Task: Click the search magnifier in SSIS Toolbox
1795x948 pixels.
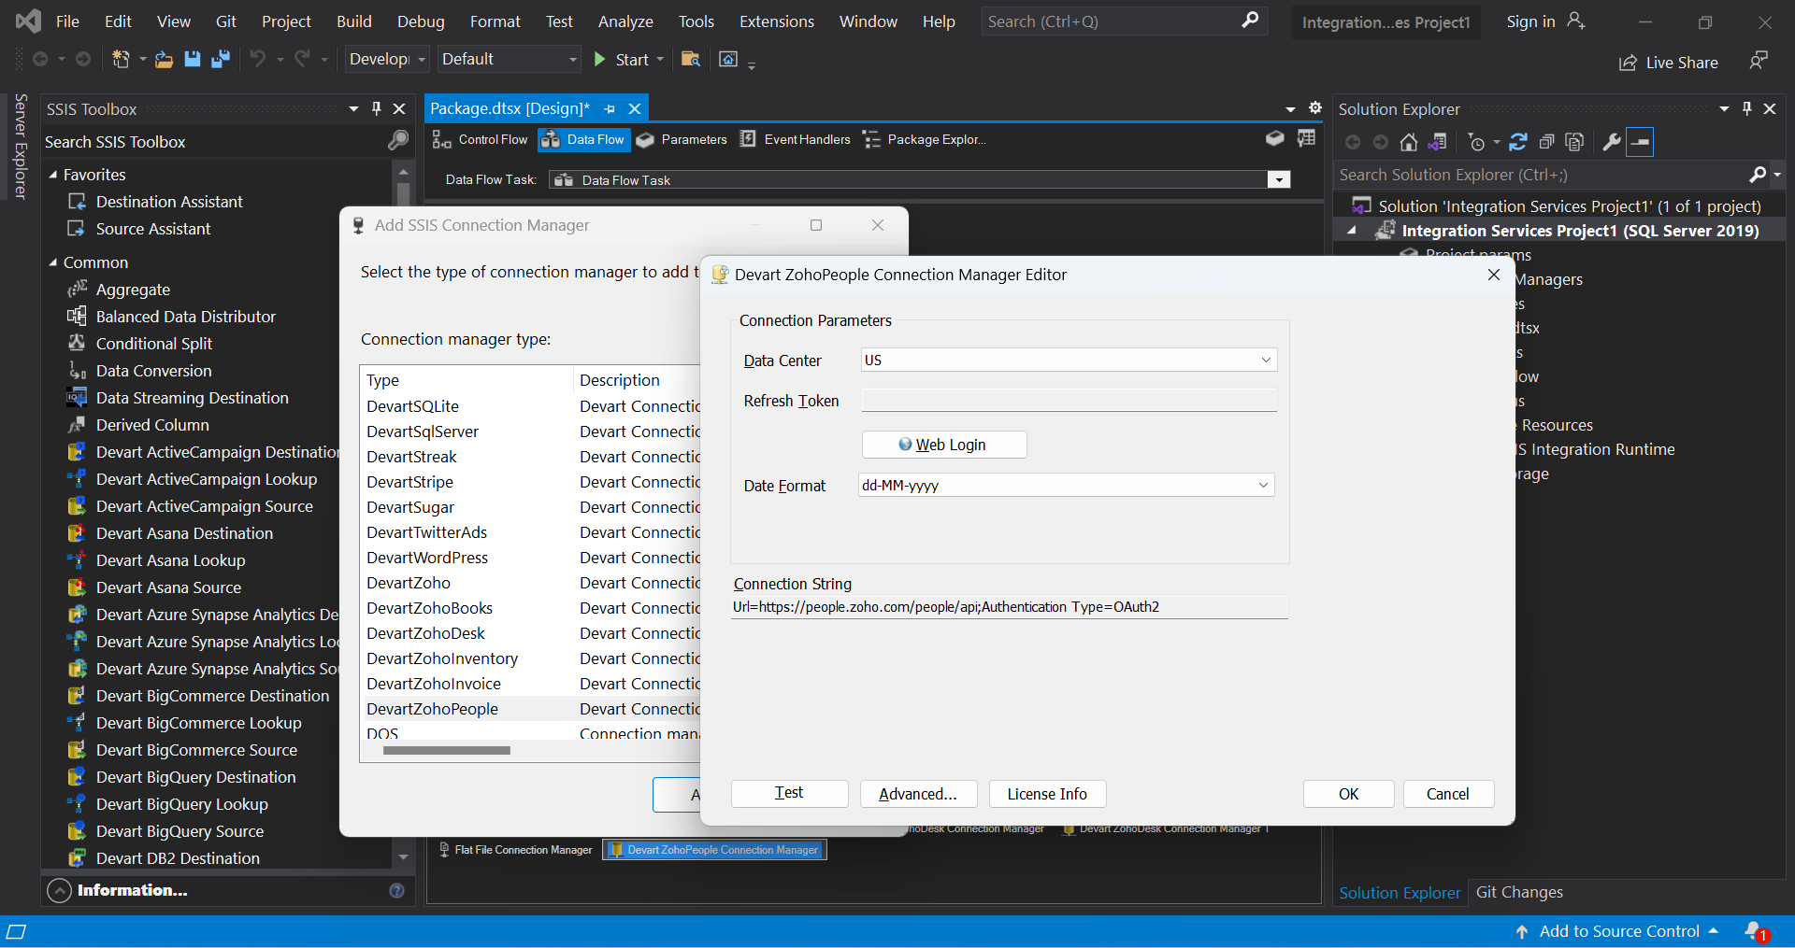Action: click(x=398, y=141)
